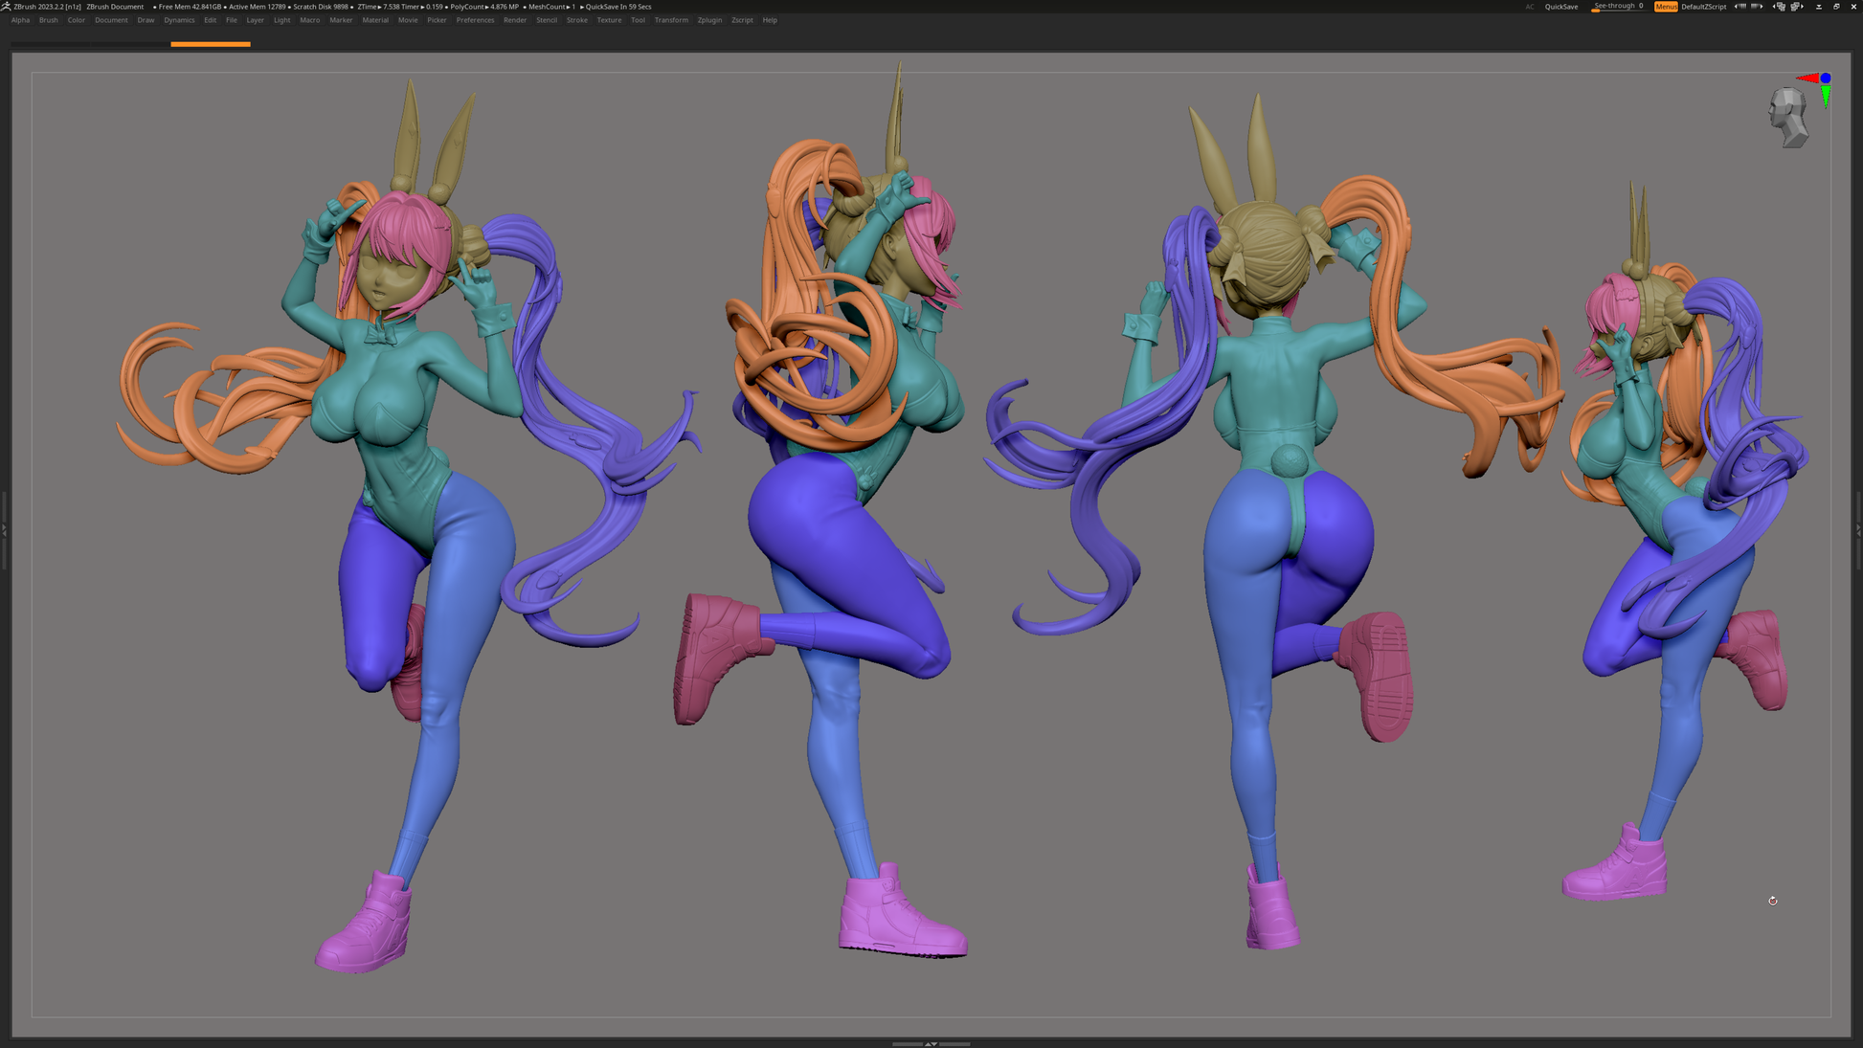This screenshot has width=1863, height=1048.
Task: Click the ZBrush logo icon
Action: click(x=6, y=6)
